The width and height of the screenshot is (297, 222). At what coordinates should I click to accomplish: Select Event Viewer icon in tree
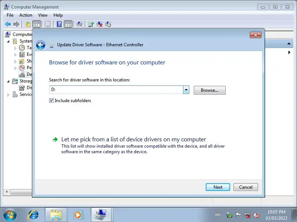pos(22,54)
